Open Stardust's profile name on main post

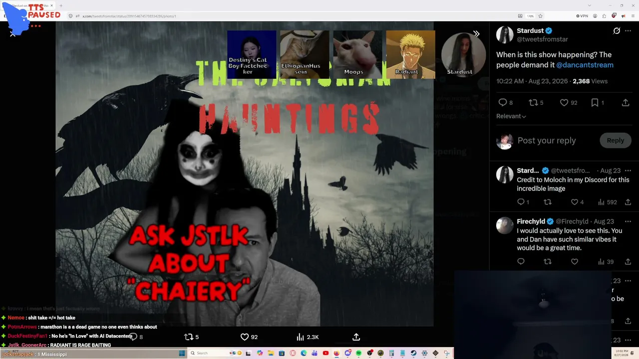pos(530,30)
